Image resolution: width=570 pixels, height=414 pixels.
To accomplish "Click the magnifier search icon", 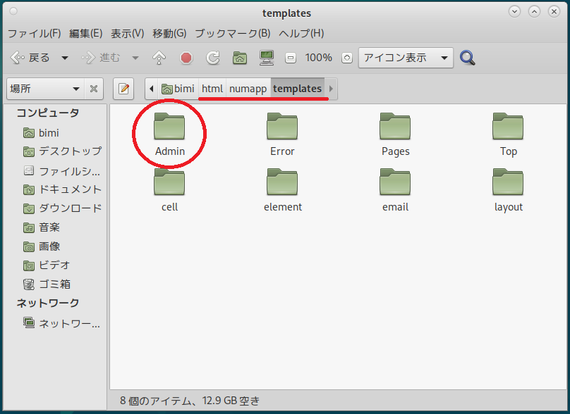I will click(x=467, y=58).
